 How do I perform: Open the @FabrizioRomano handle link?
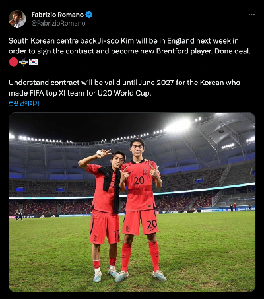click(58, 23)
